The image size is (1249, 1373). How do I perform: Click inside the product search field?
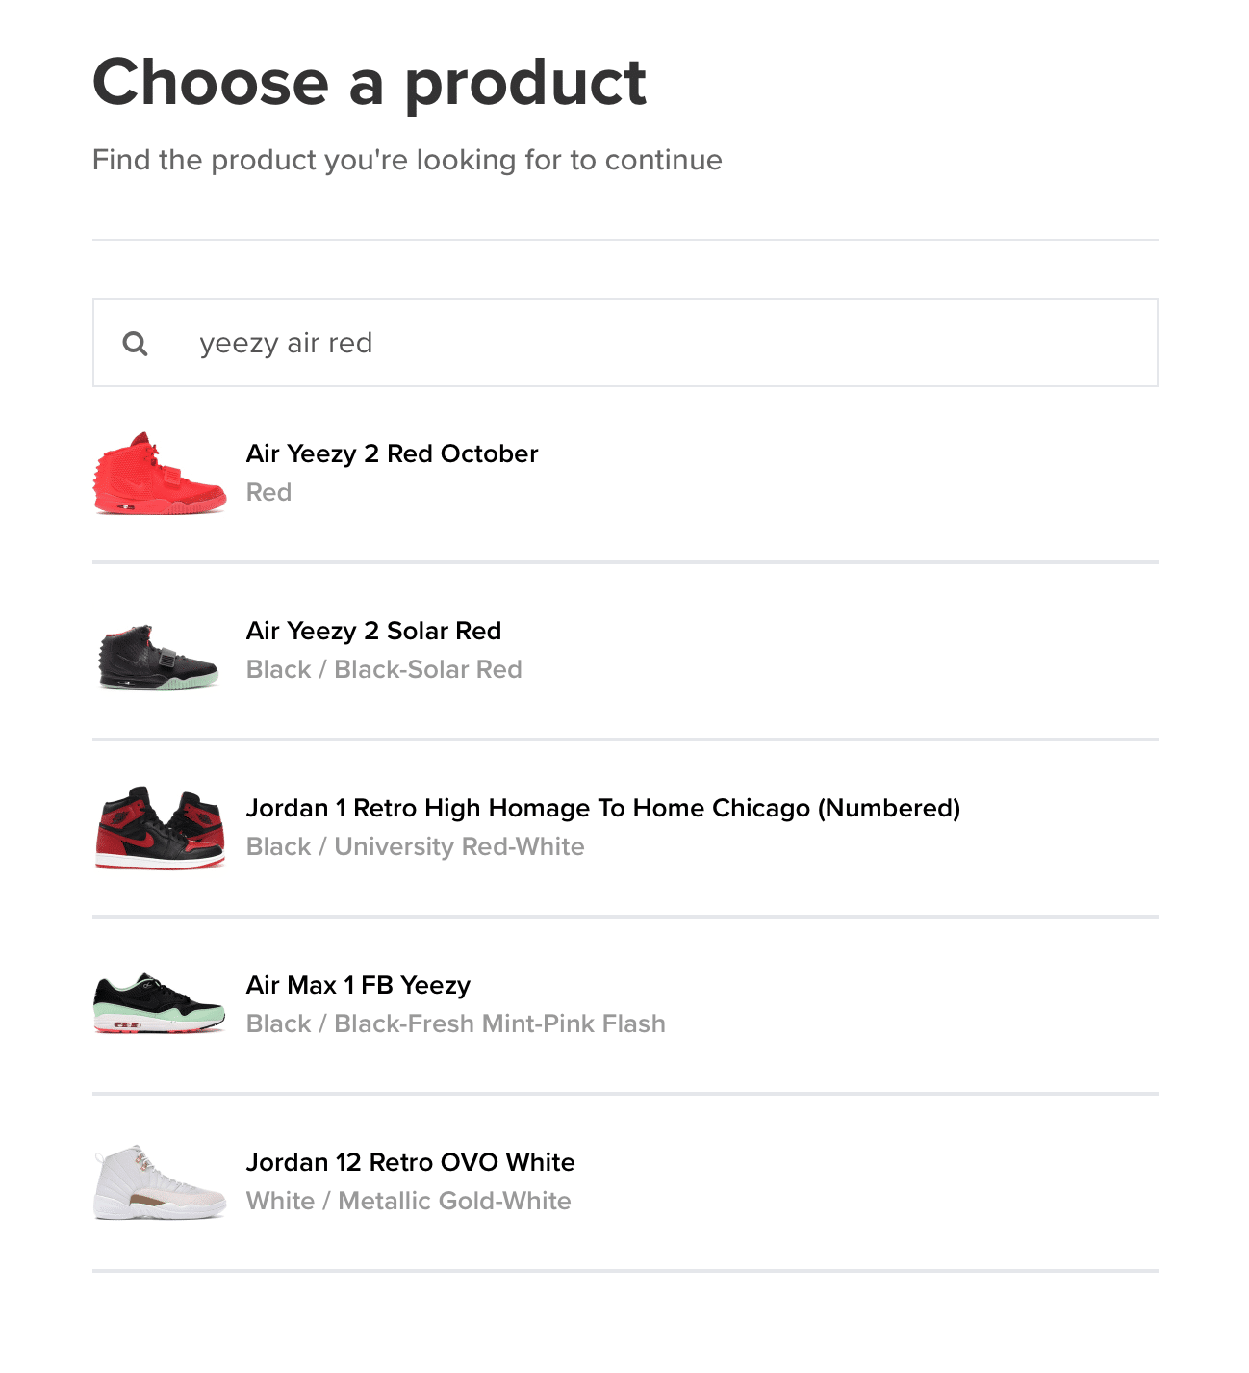[x=625, y=342]
